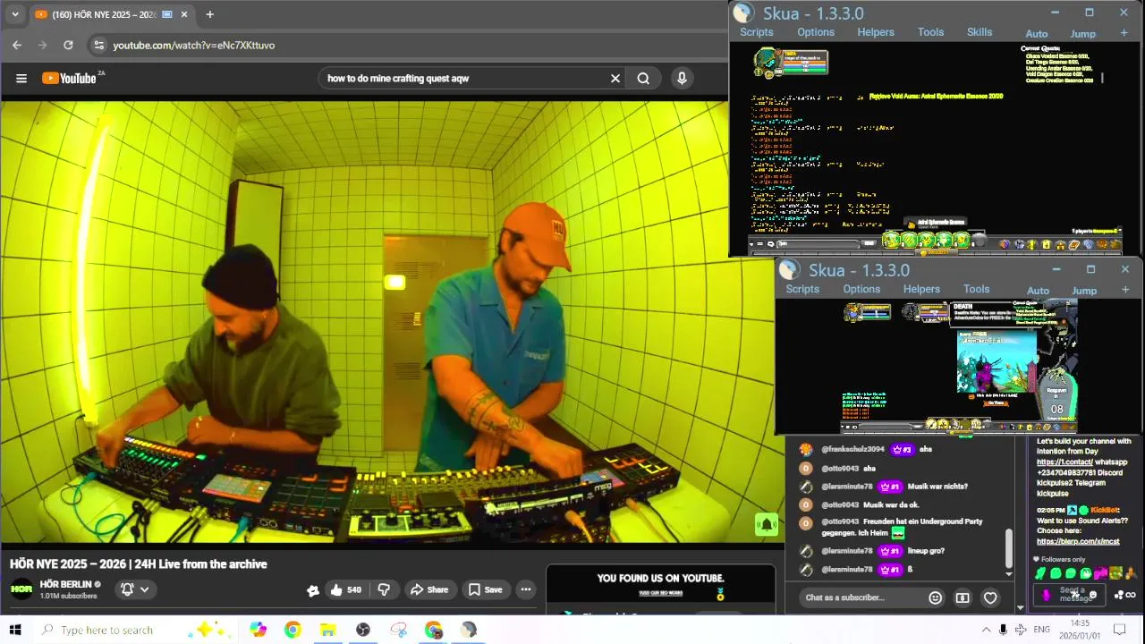
Task: Start voice search with the microphone icon
Action: 682,79
